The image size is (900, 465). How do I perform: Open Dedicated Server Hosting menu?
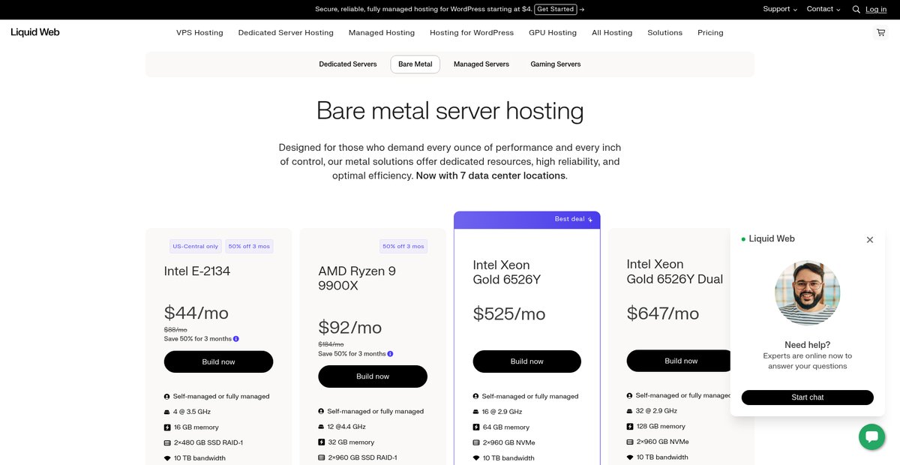point(286,33)
